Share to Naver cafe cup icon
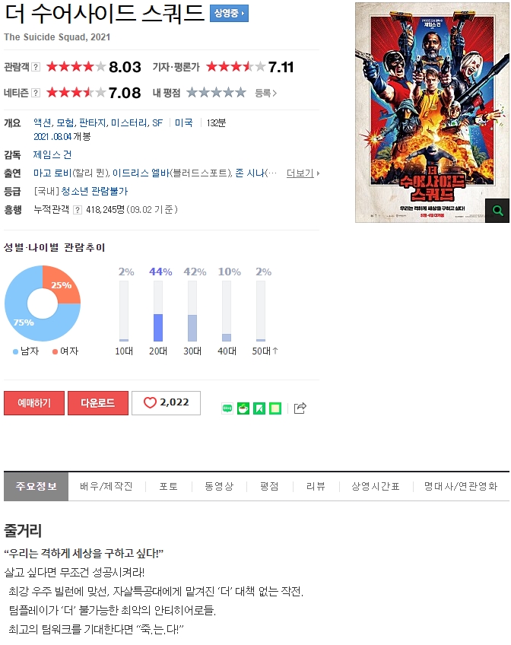The image size is (511, 645). pyautogui.click(x=243, y=408)
